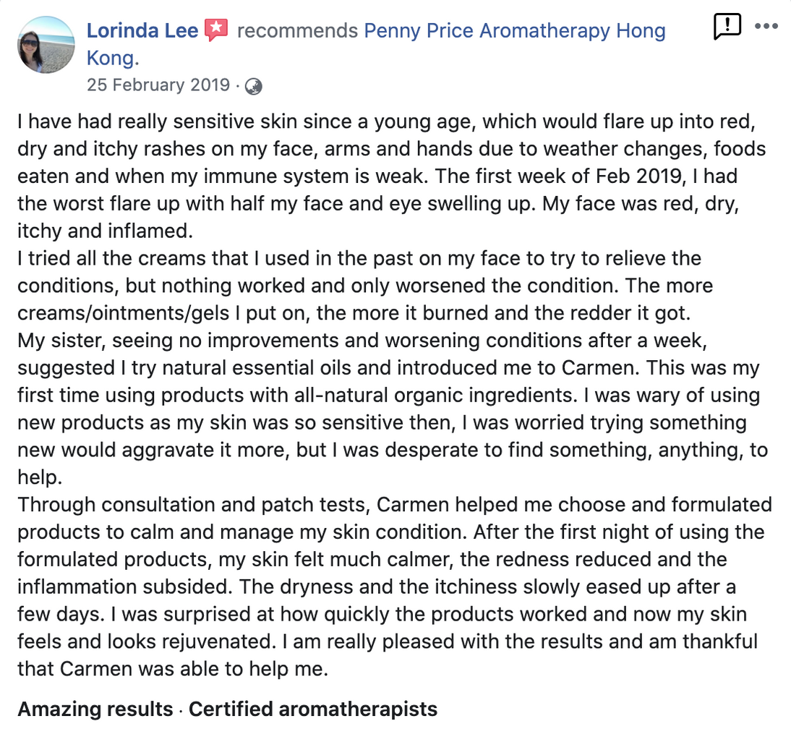Click the word 'recommends' in header
This screenshot has height=729, width=791.
(x=297, y=31)
